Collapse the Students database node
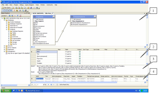The width and height of the screenshot is (158, 93). pos(7,29)
